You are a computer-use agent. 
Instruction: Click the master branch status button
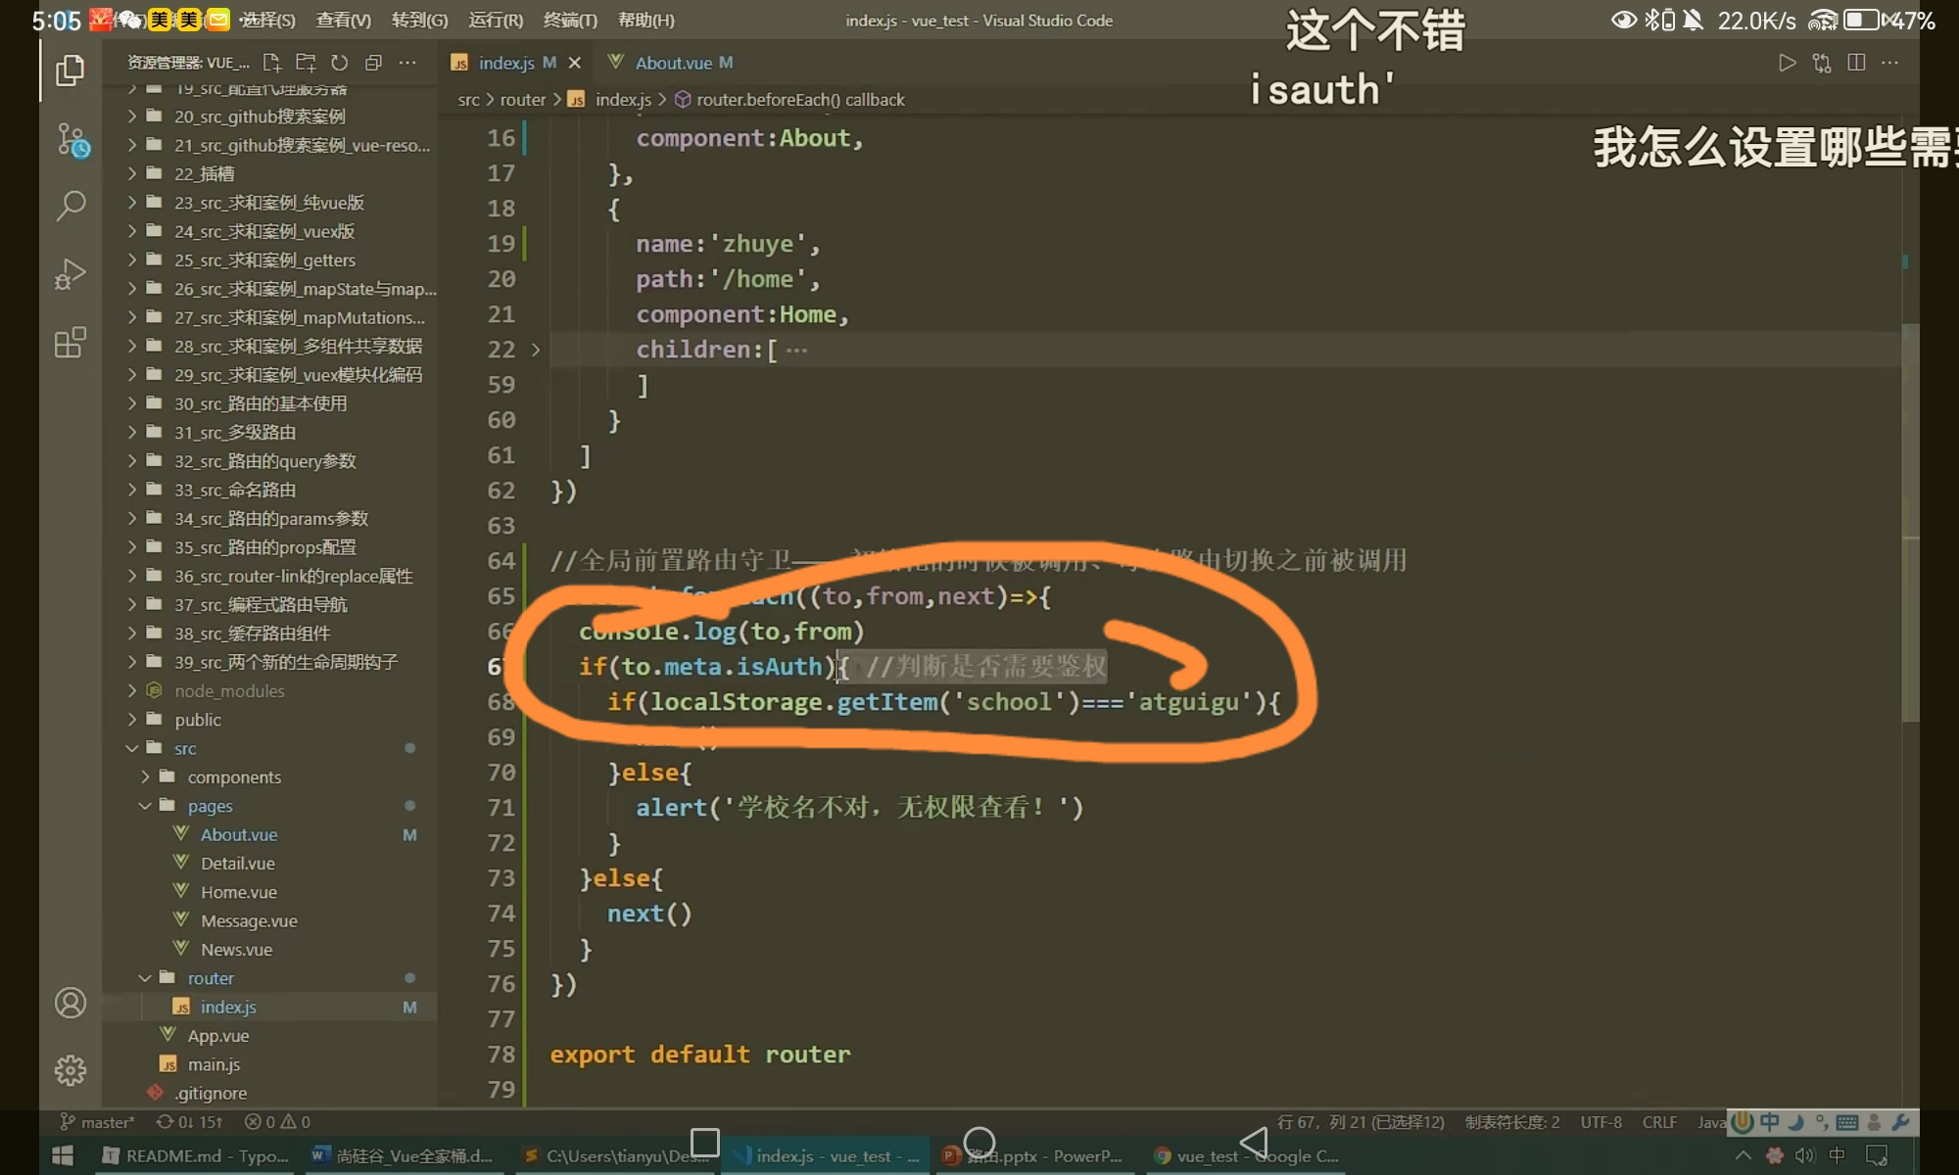click(x=98, y=1122)
